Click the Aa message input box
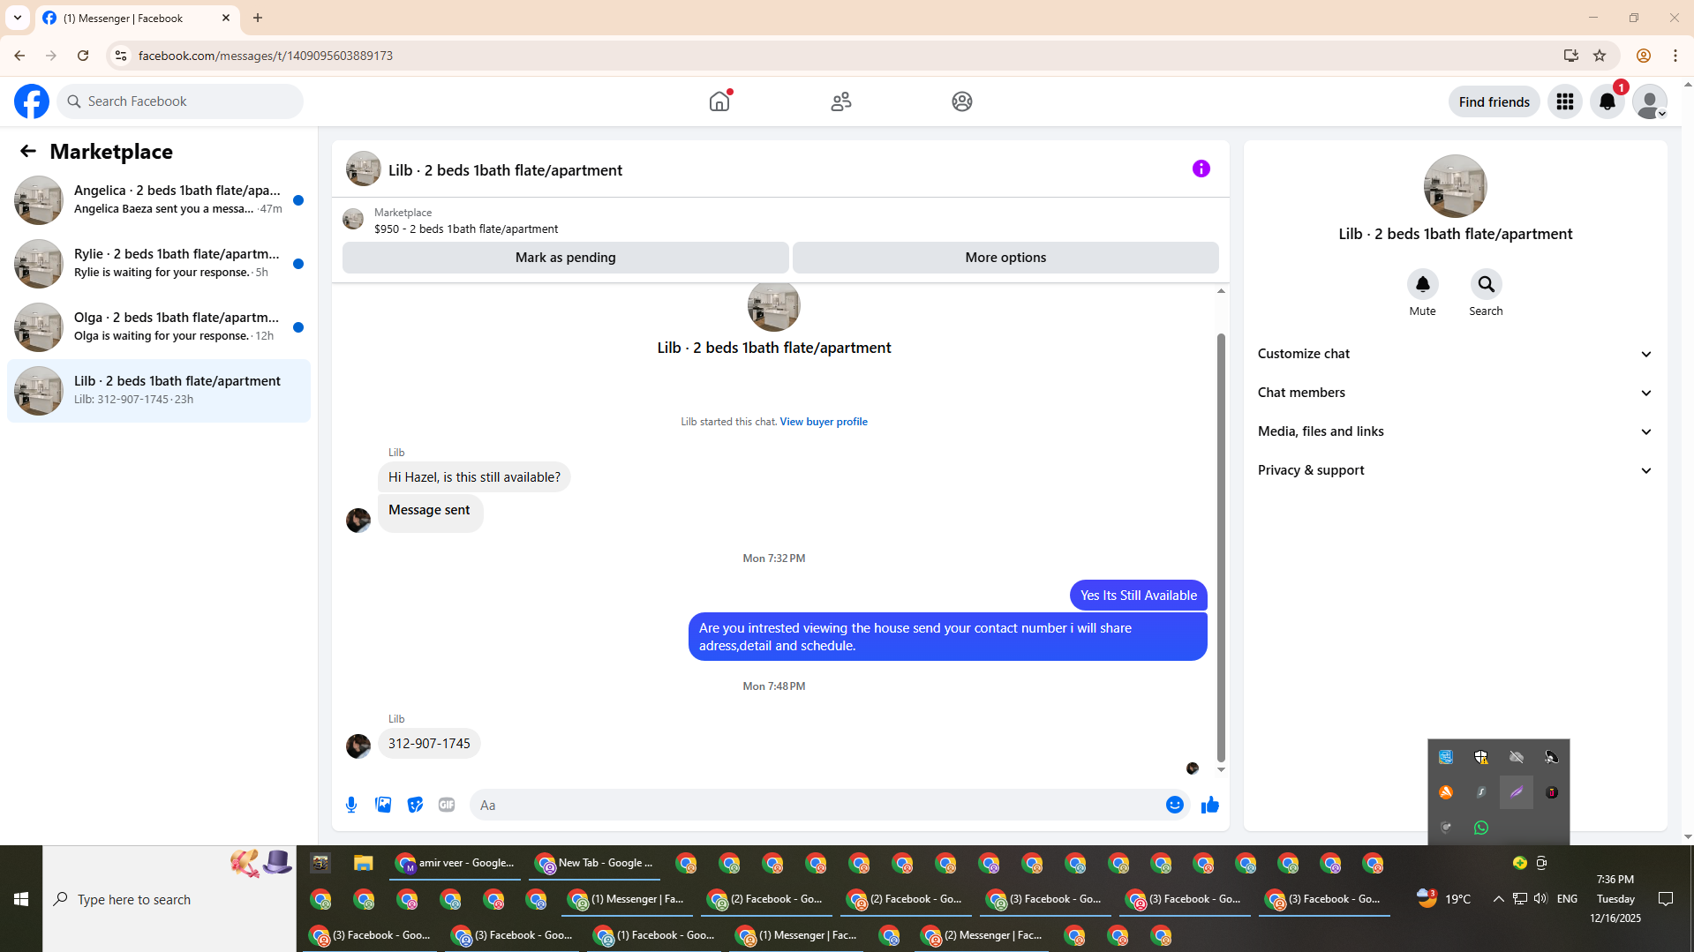Viewport: 1694px width, 952px height. [817, 805]
